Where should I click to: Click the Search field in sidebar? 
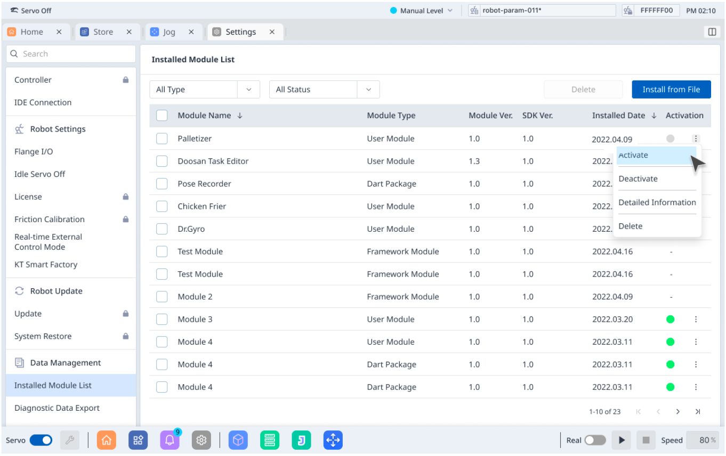[71, 54]
